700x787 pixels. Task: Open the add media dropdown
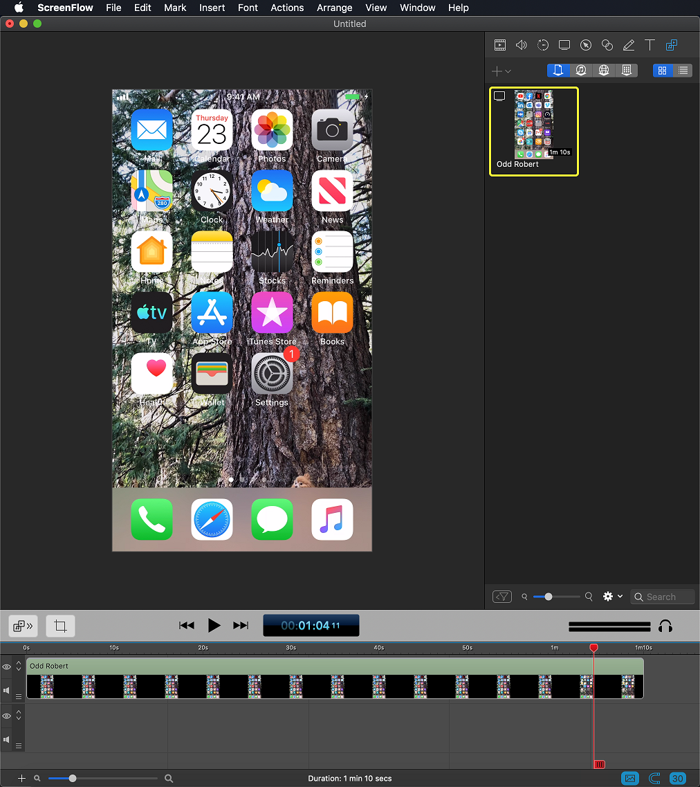tap(501, 71)
